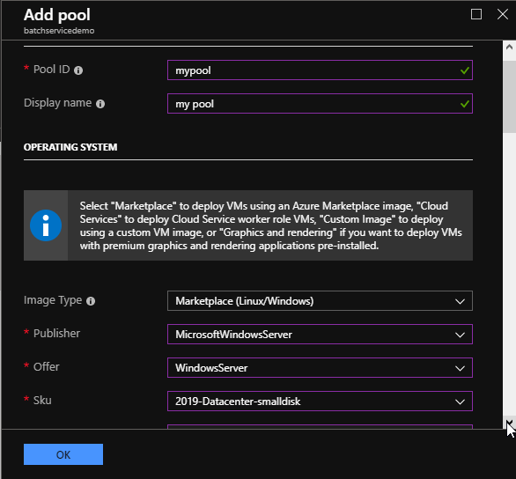Click the OPERATING SYSTEM section heading
This screenshot has height=479, width=516.
pyautogui.click(x=70, y=147)
